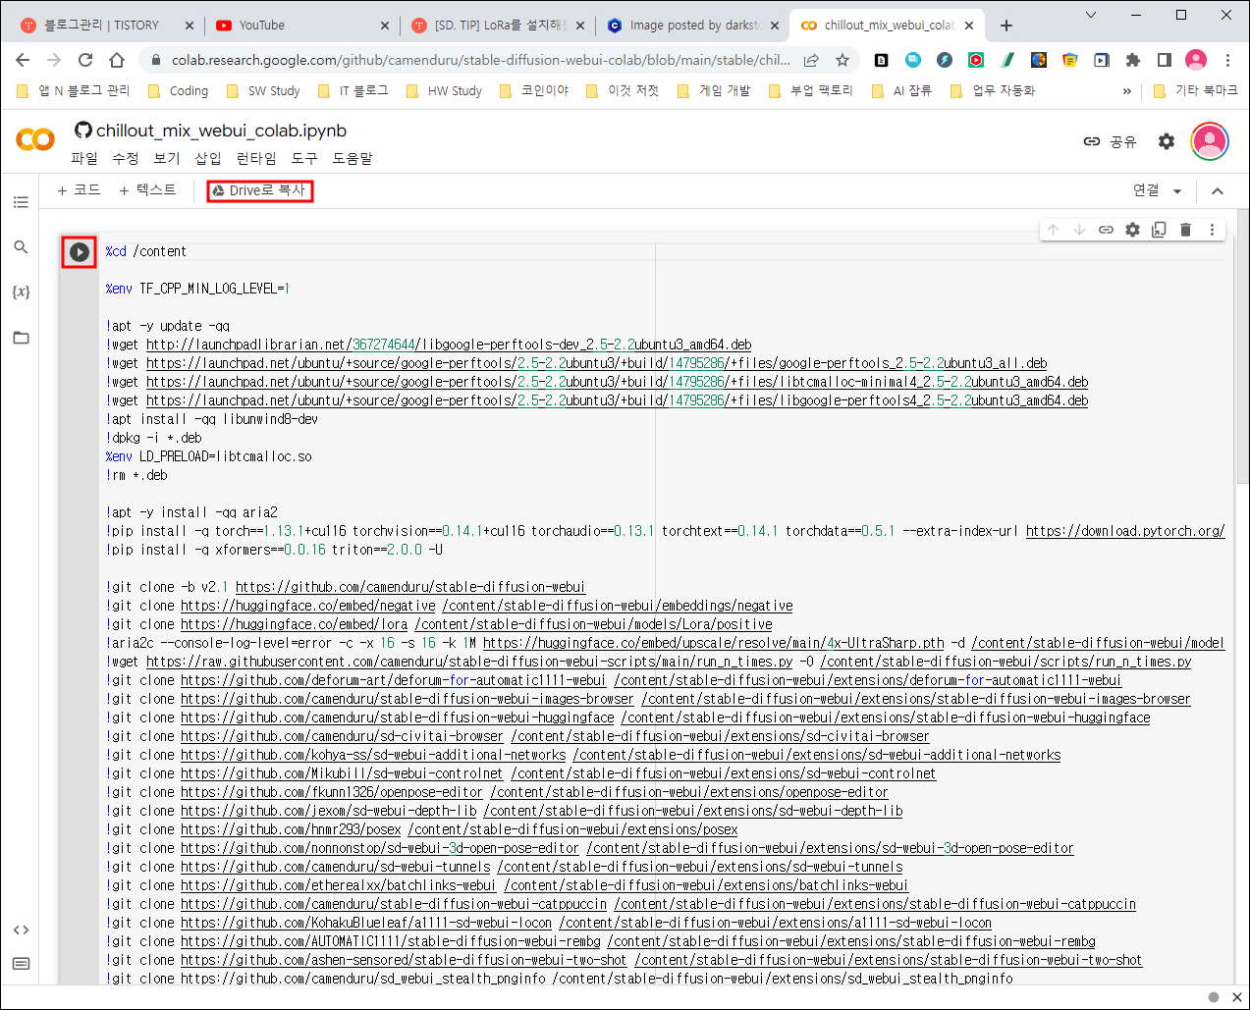The image size is (1250, 1010).
Task: Open the camenduru/stable-diffusion-webui github link
Action: click(410, 587)
